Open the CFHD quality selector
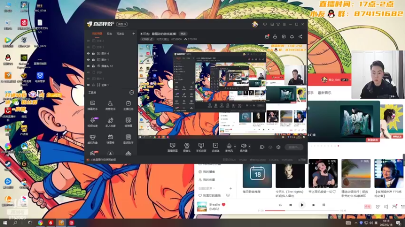Image resolution: width=405 pixels, height=227 pixels. (x=147, y=39)
